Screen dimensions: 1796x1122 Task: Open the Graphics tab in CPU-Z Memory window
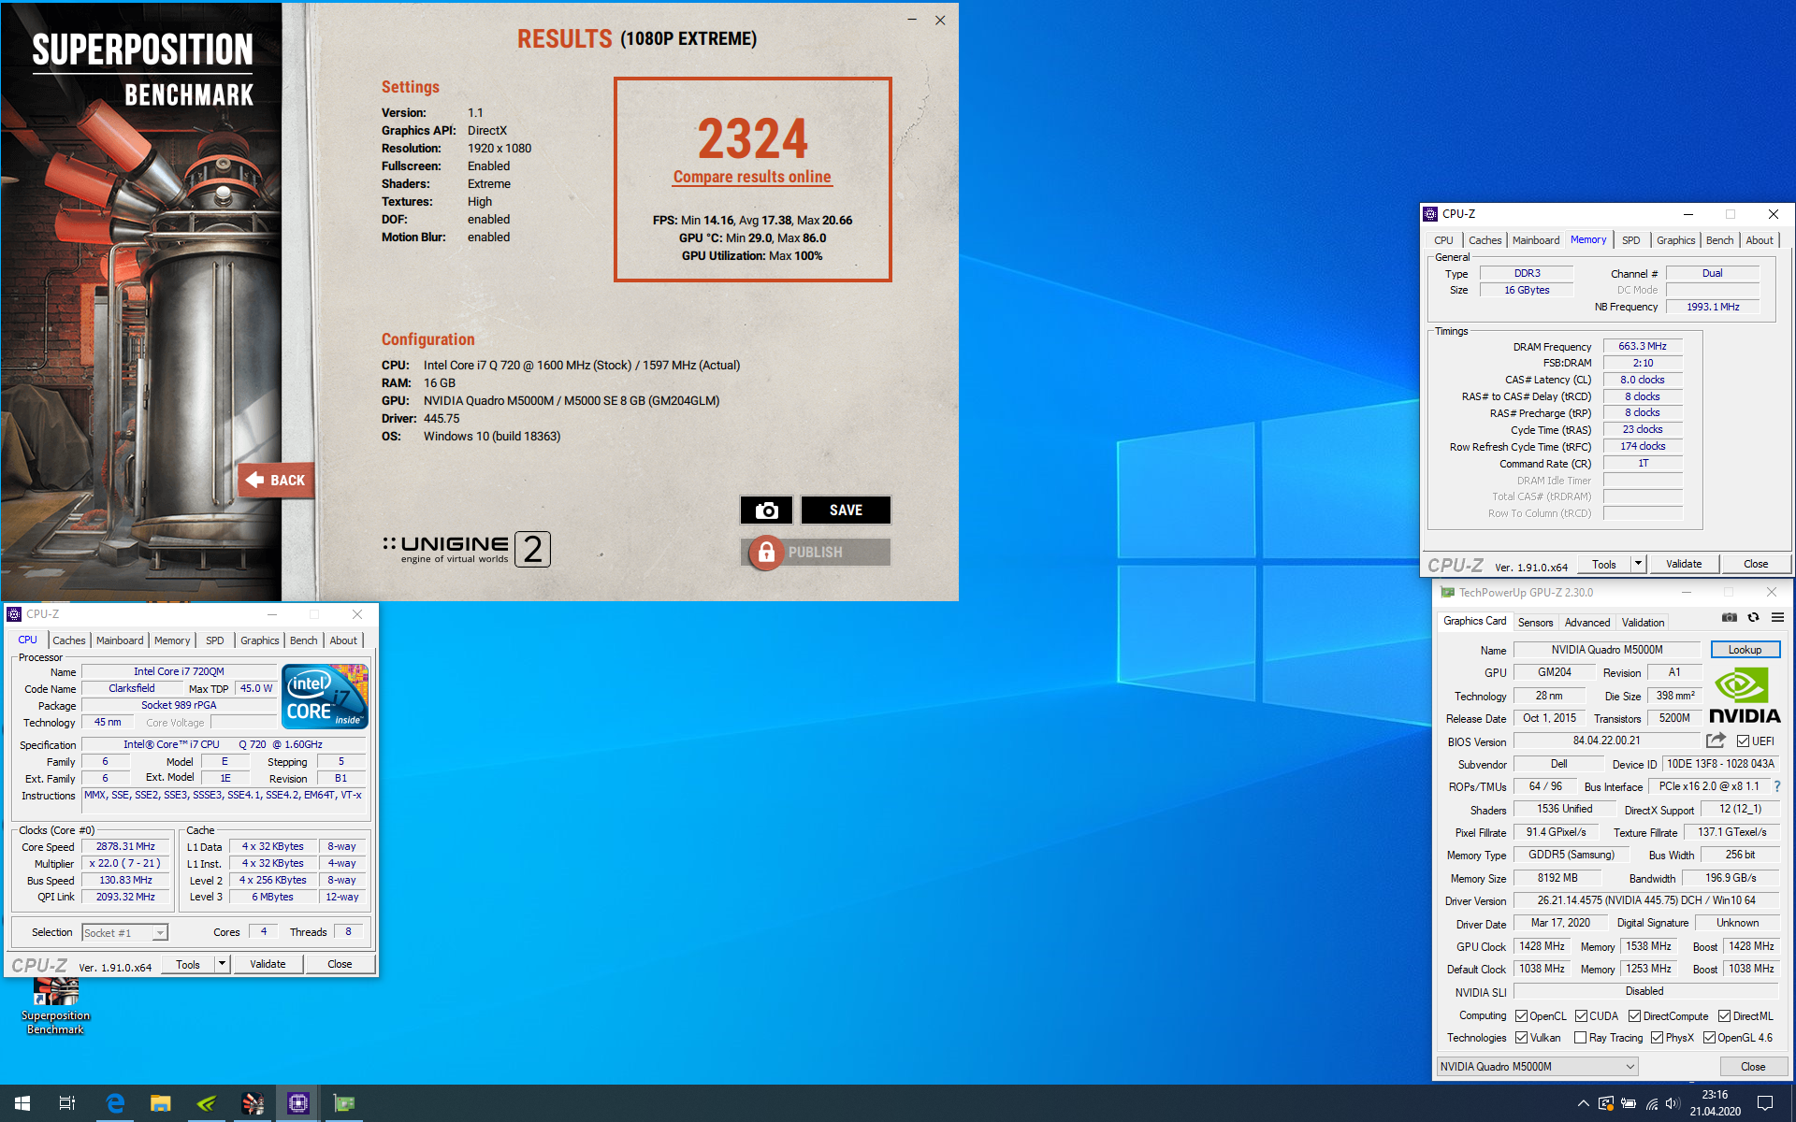tap(1675, 240)
